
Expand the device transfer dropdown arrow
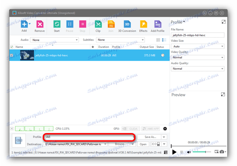[164, 144]
